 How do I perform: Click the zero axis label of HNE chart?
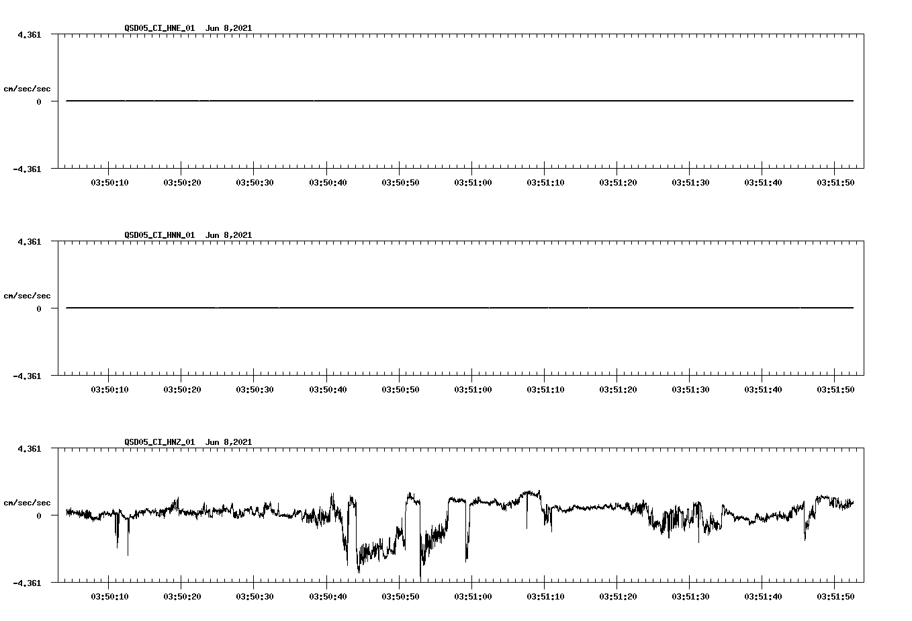pyautogui.click(x=39, y=101)
